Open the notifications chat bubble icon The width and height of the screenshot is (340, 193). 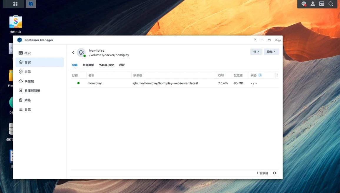(304, 4)
